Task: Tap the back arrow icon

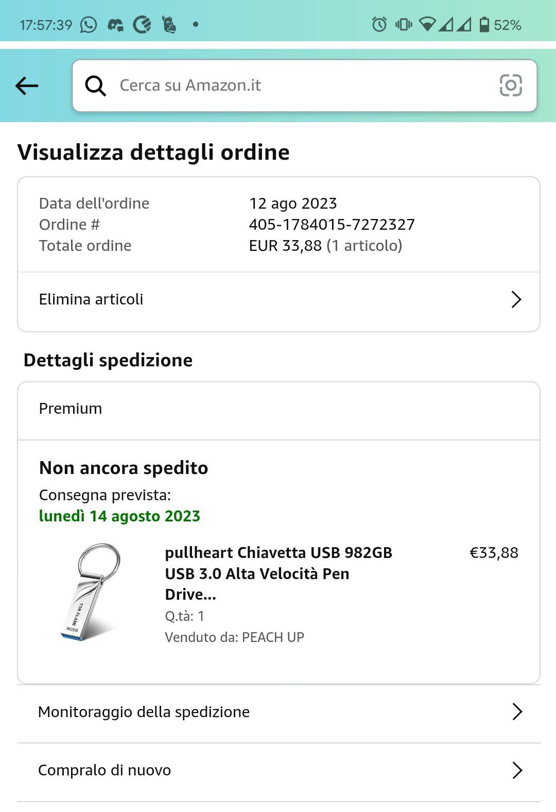Action: point(27,86)
